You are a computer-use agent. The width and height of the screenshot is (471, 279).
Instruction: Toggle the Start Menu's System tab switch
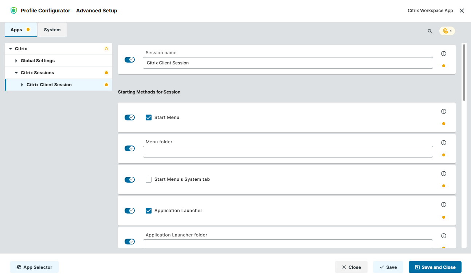coord(130,180)
